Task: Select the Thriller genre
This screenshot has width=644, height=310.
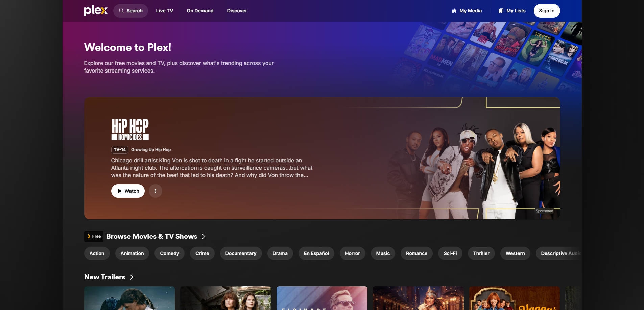Action: coord(481,253)
